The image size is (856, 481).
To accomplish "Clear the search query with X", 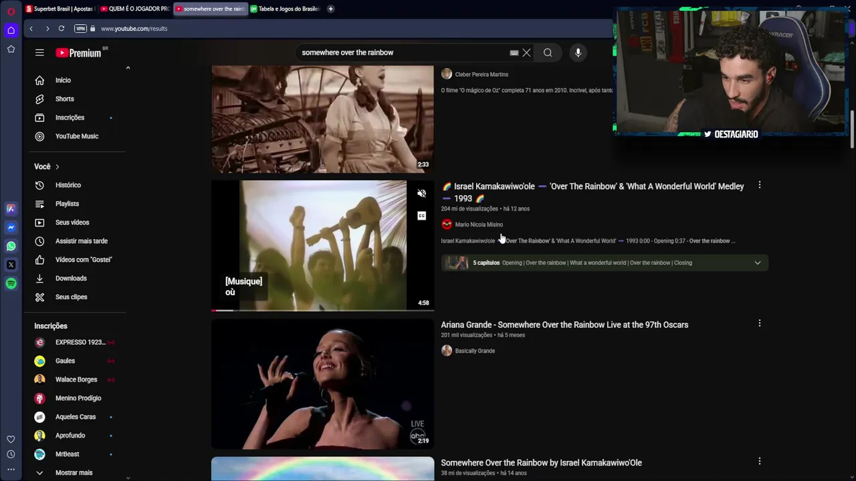I will (x=526, y=53).
